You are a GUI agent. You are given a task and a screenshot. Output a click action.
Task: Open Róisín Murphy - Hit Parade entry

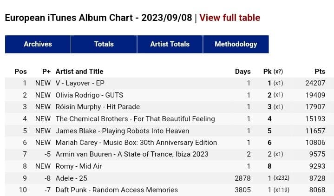tap(98, 107)
